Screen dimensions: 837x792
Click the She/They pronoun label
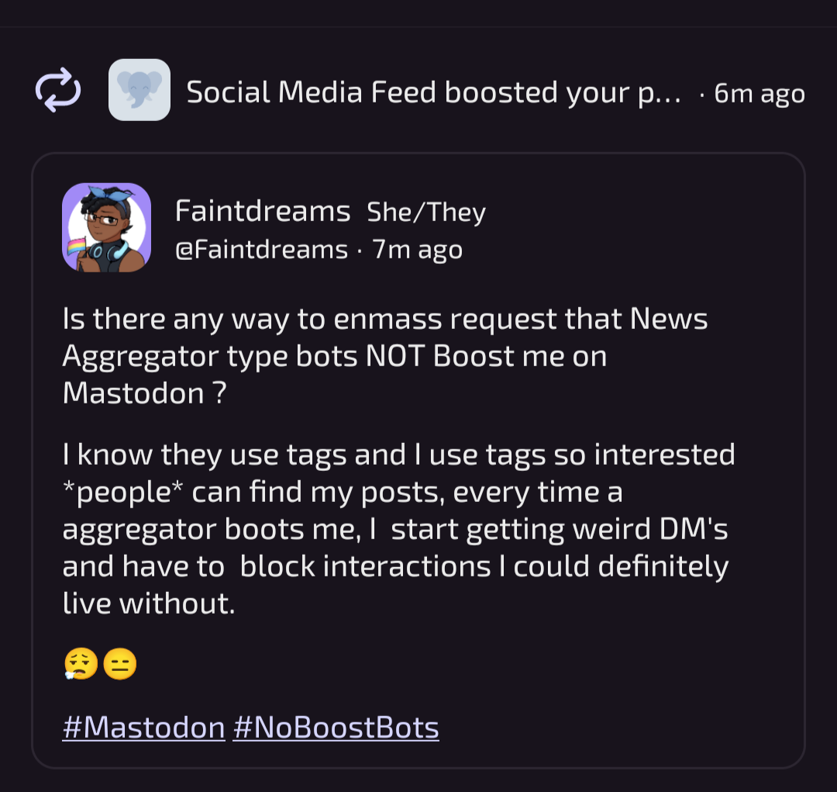(x=426, y=213)
